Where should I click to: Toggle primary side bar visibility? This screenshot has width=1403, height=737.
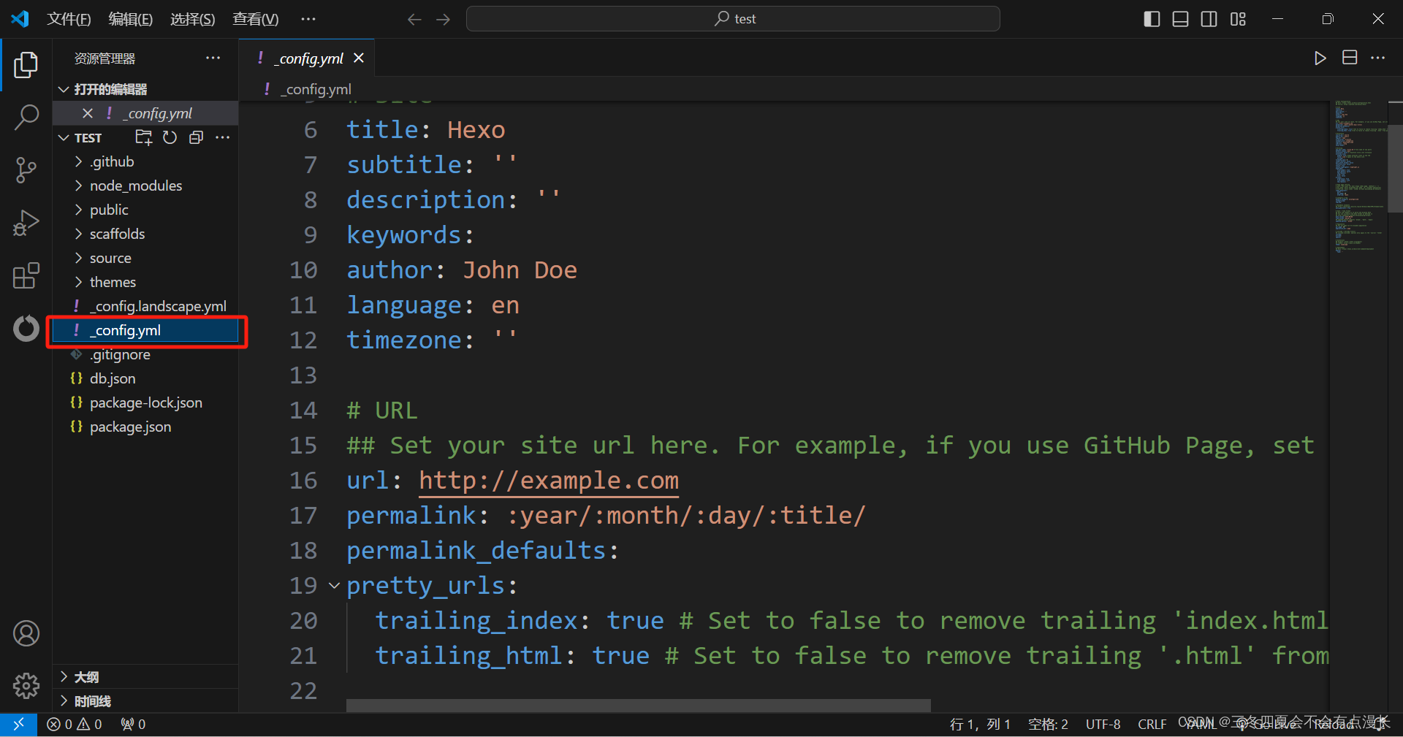pos(1152,19)
